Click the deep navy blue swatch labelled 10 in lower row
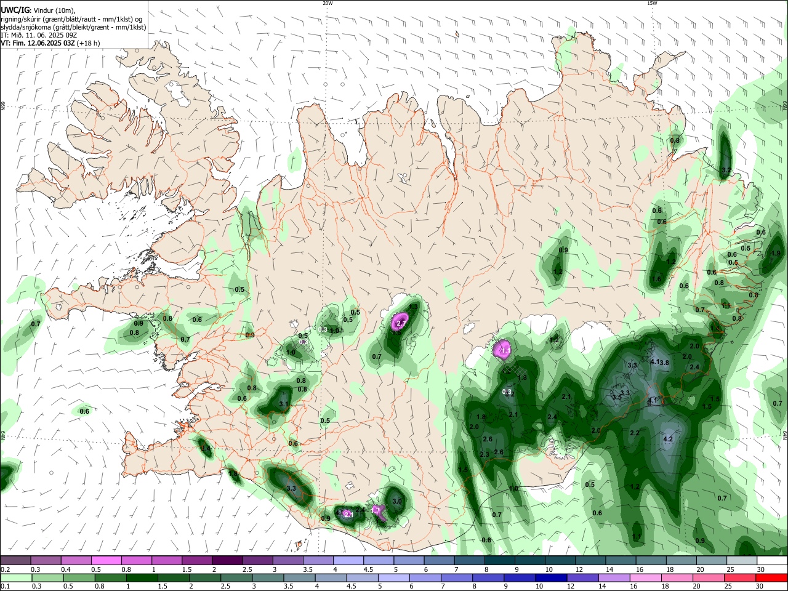Image resolution: width=788 pixels, height=591 pixels. point(551,578)
